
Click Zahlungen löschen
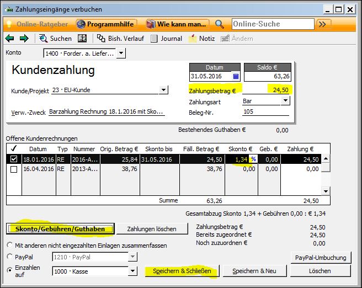[x=152, y=229]
